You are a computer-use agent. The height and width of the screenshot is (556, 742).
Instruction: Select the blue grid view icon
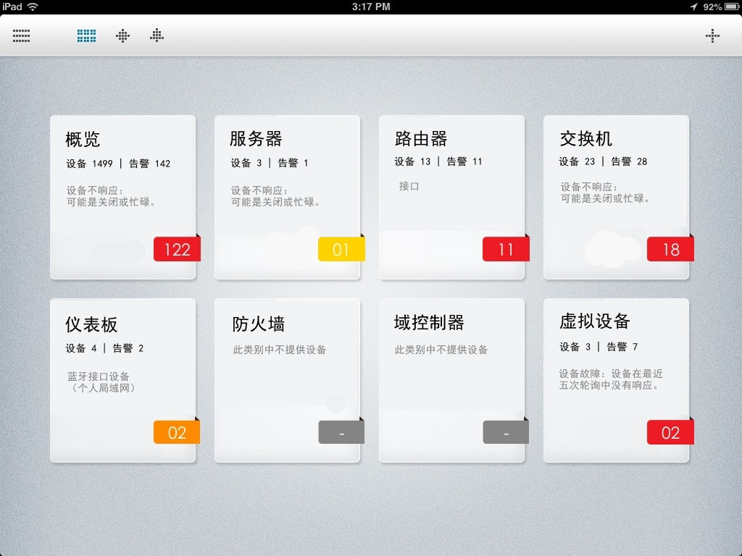tap(87, 35)
